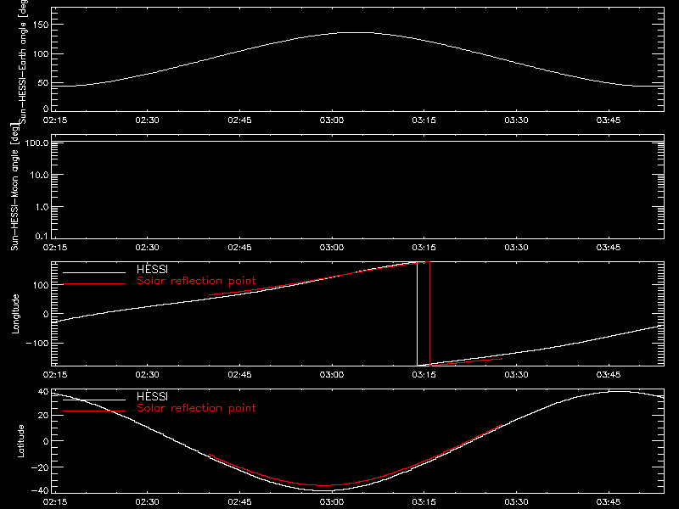Image resolution: width=679 pixels, height=509 pixels.
Task: Click Solar reflection point legend in Latitude plot
Action: point(196,408)
